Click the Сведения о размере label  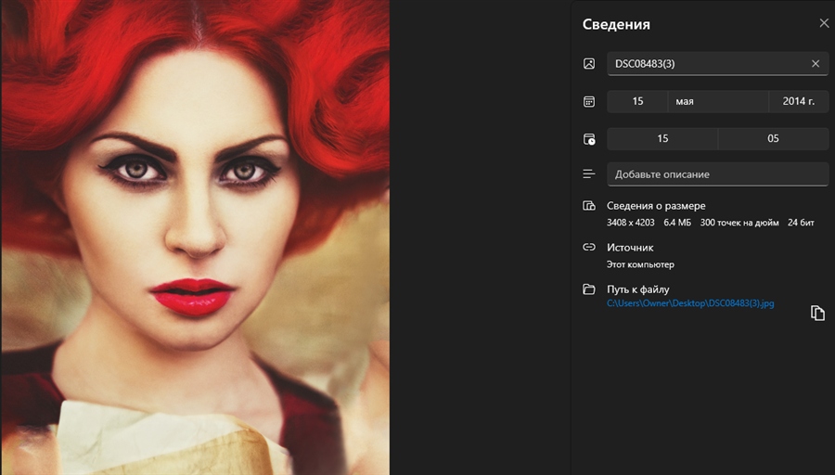point(656,206)
